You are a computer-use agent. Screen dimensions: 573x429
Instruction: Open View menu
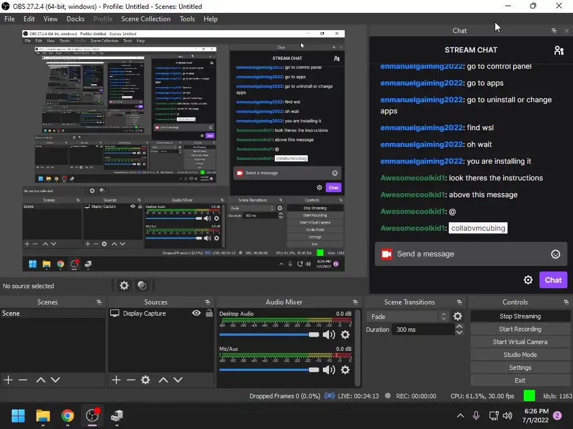click(x=50, y=19)
